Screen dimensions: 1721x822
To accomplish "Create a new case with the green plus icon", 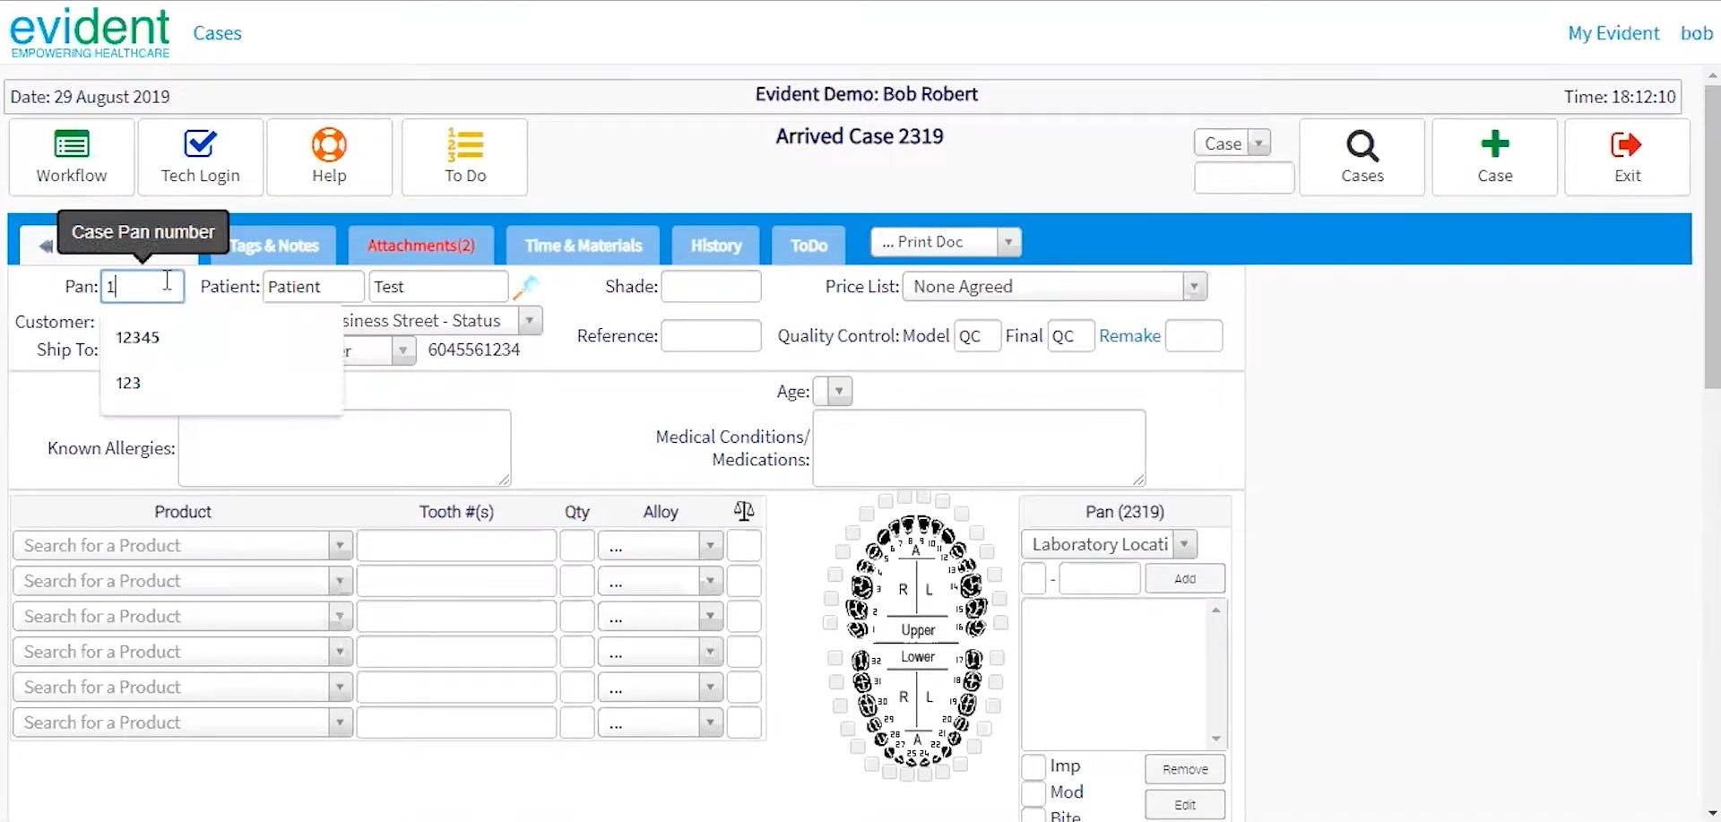I will coord(1493,143).
